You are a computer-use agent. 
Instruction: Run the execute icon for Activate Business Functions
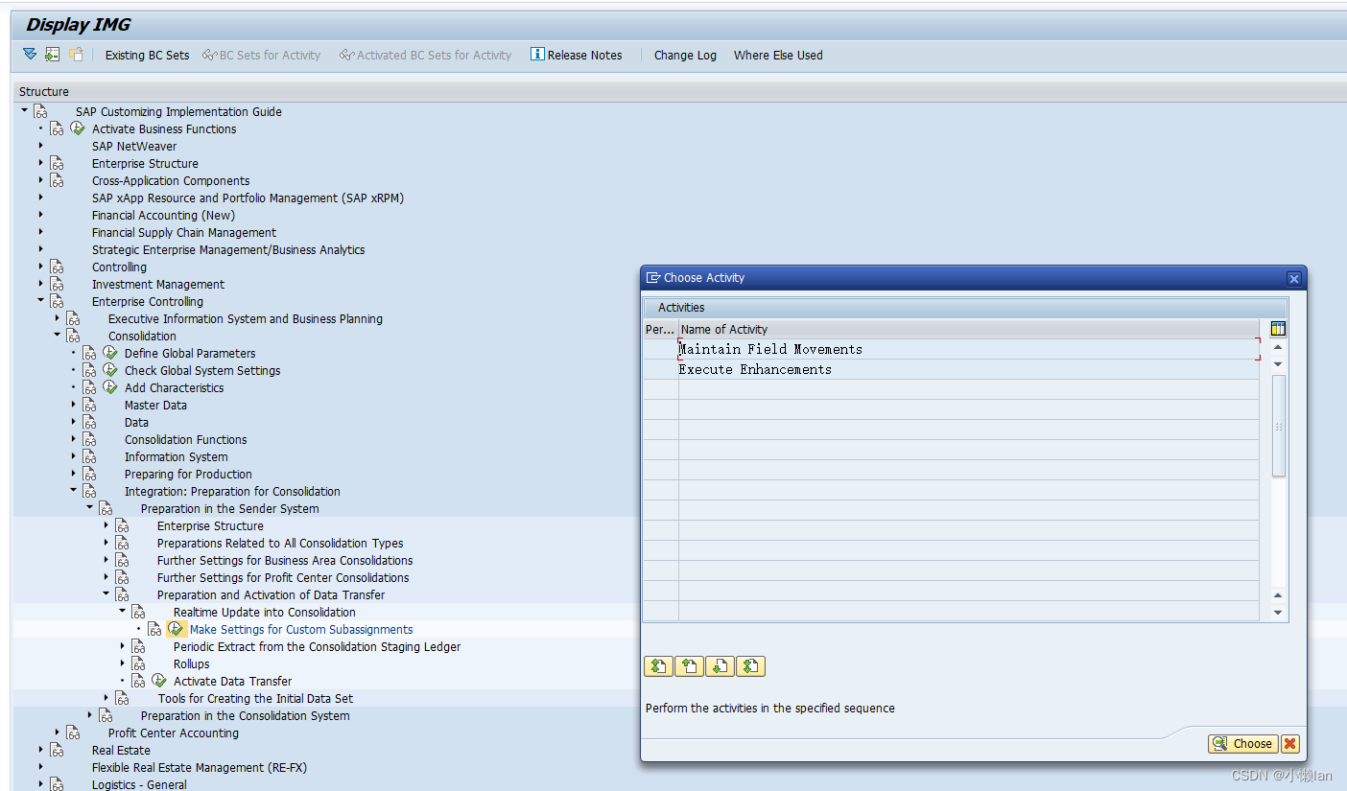[77, 128]
